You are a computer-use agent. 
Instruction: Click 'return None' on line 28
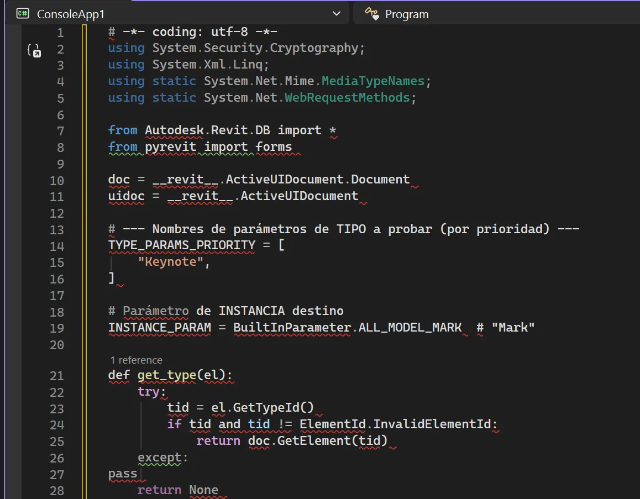178,490
